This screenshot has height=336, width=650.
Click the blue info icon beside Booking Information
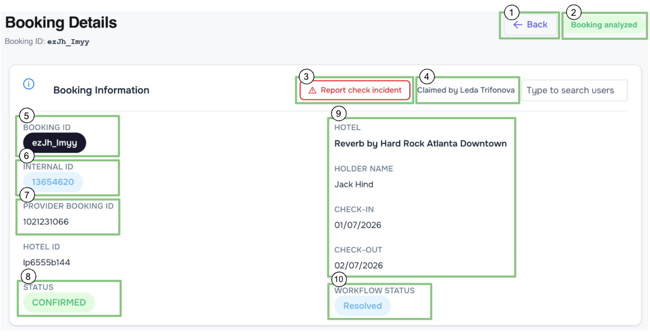pyautogui.click(x=29, y=84)
